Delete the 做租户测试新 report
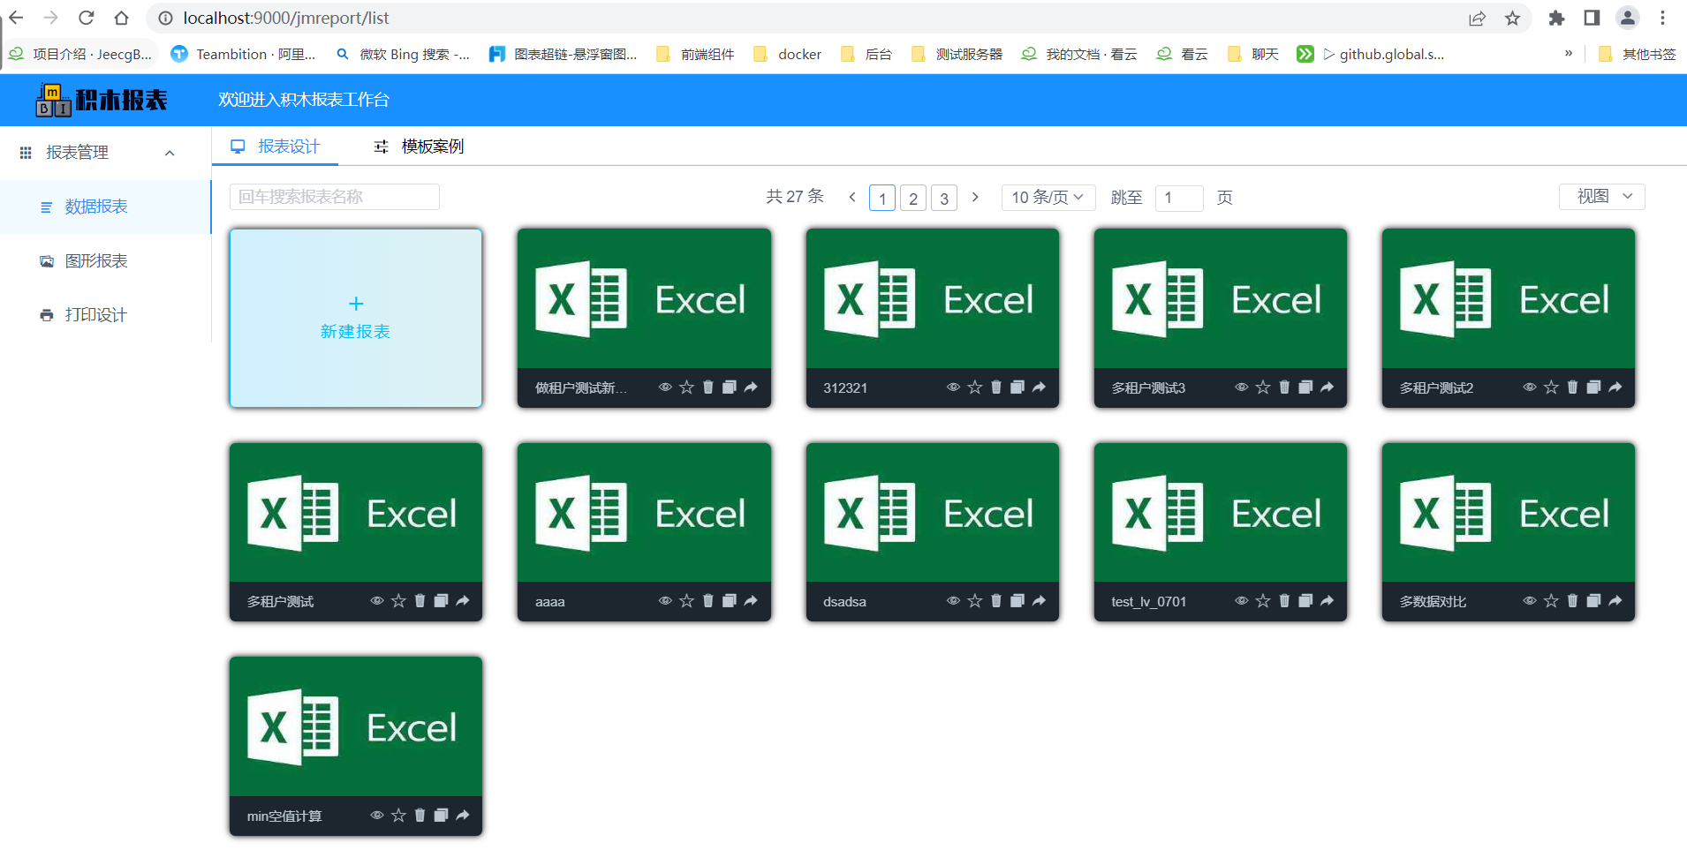This screenshot has width=1687, height=850. coord(708,387)
